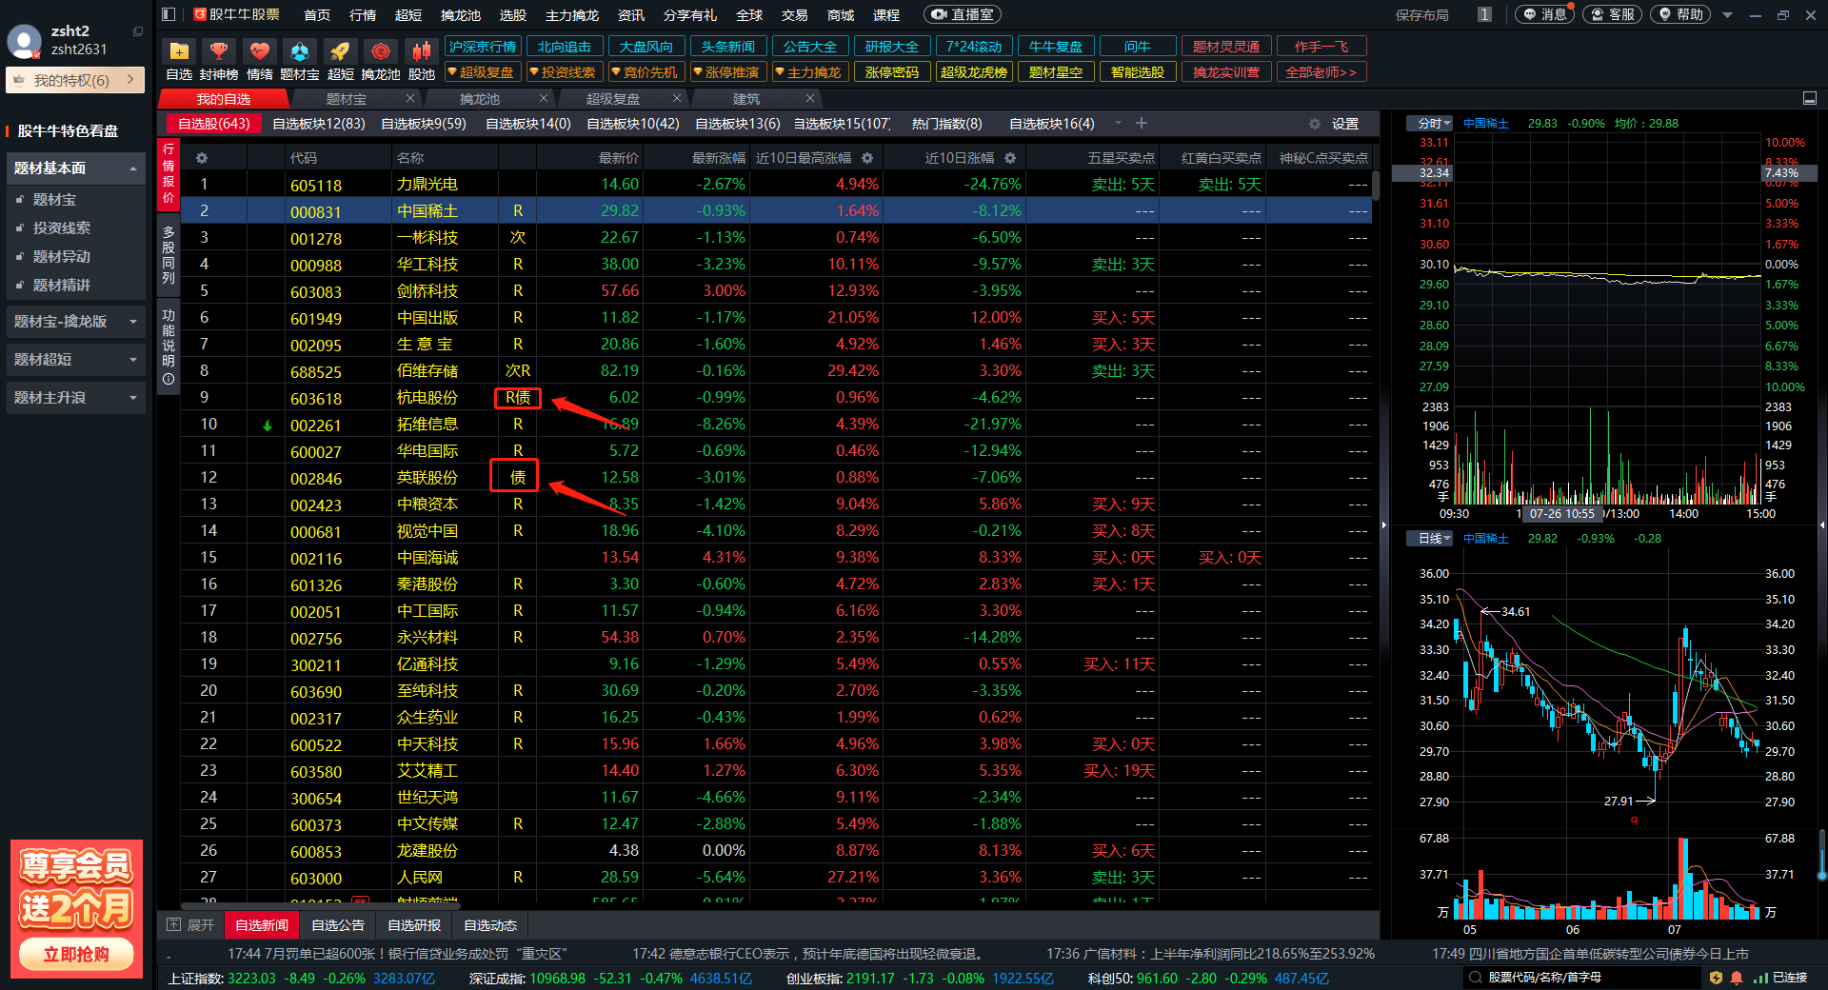Open the 超级复盘 dropdown button
The width and height of the screenshot is (1828, 990).
pyautogui.click(x=482, y=72)
